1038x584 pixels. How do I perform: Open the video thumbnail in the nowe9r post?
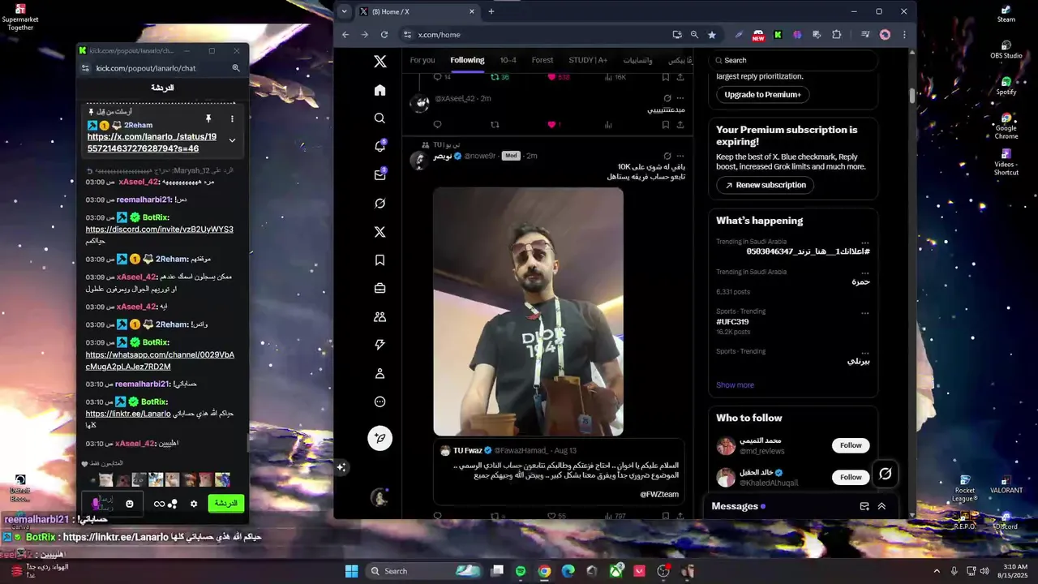coord(528,312)
